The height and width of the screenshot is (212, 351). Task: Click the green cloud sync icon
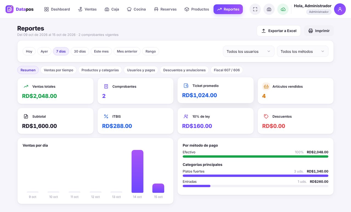coord(283,9)
